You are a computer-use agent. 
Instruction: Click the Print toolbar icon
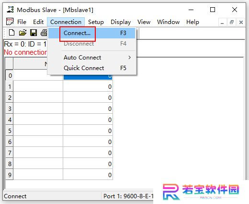(44, 33)
